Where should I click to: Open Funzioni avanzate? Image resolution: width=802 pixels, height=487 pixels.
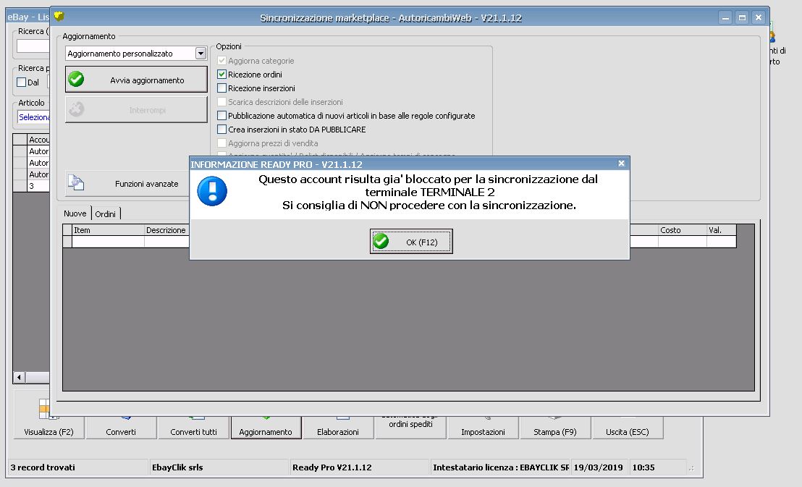pyautogui.click(x=127, y=183)
